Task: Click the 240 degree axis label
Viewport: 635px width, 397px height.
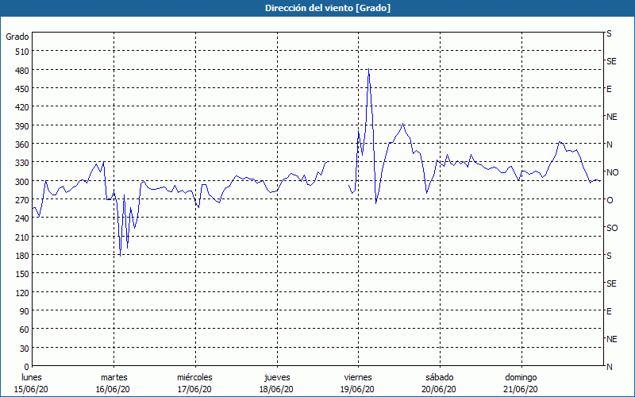Action: click(x=22, y=219)
